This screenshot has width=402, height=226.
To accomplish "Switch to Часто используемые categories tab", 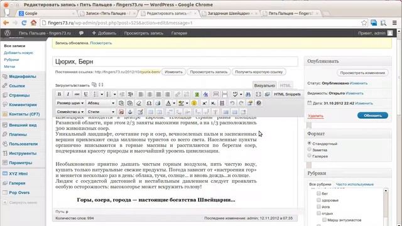I will (354, 184).
